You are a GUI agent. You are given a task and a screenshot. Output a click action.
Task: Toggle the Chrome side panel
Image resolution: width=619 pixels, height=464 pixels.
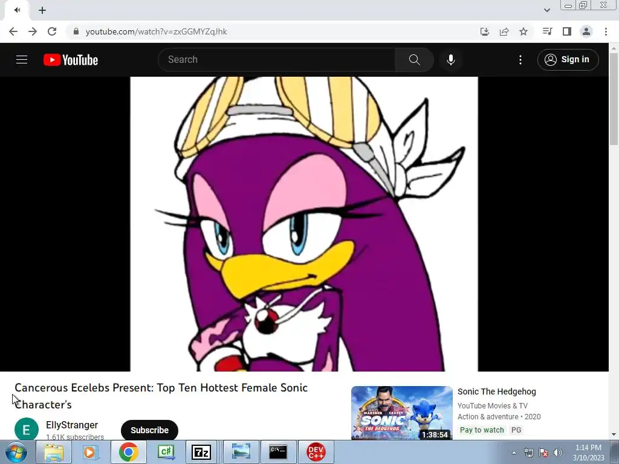pos(567,31)
